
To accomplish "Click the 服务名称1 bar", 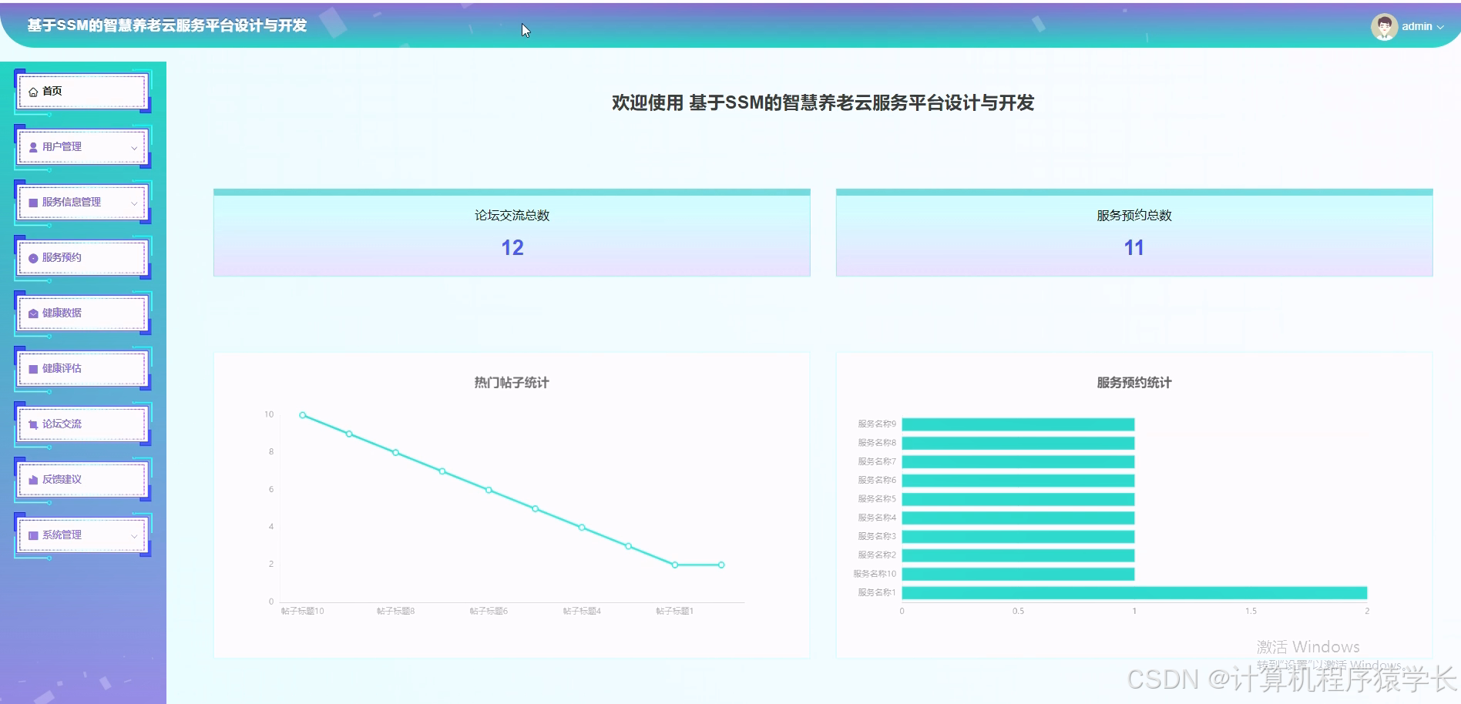I will point(1134,593).
